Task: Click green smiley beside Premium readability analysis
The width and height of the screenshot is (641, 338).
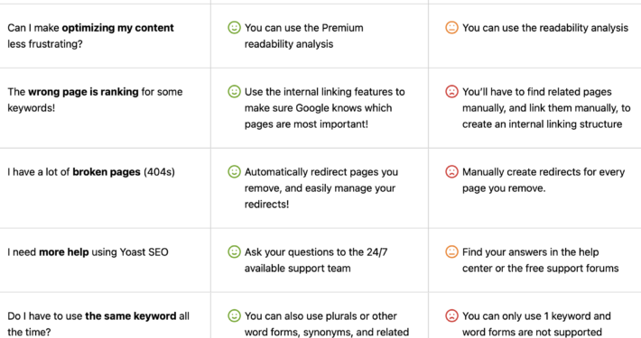Action: coord(234,28)
